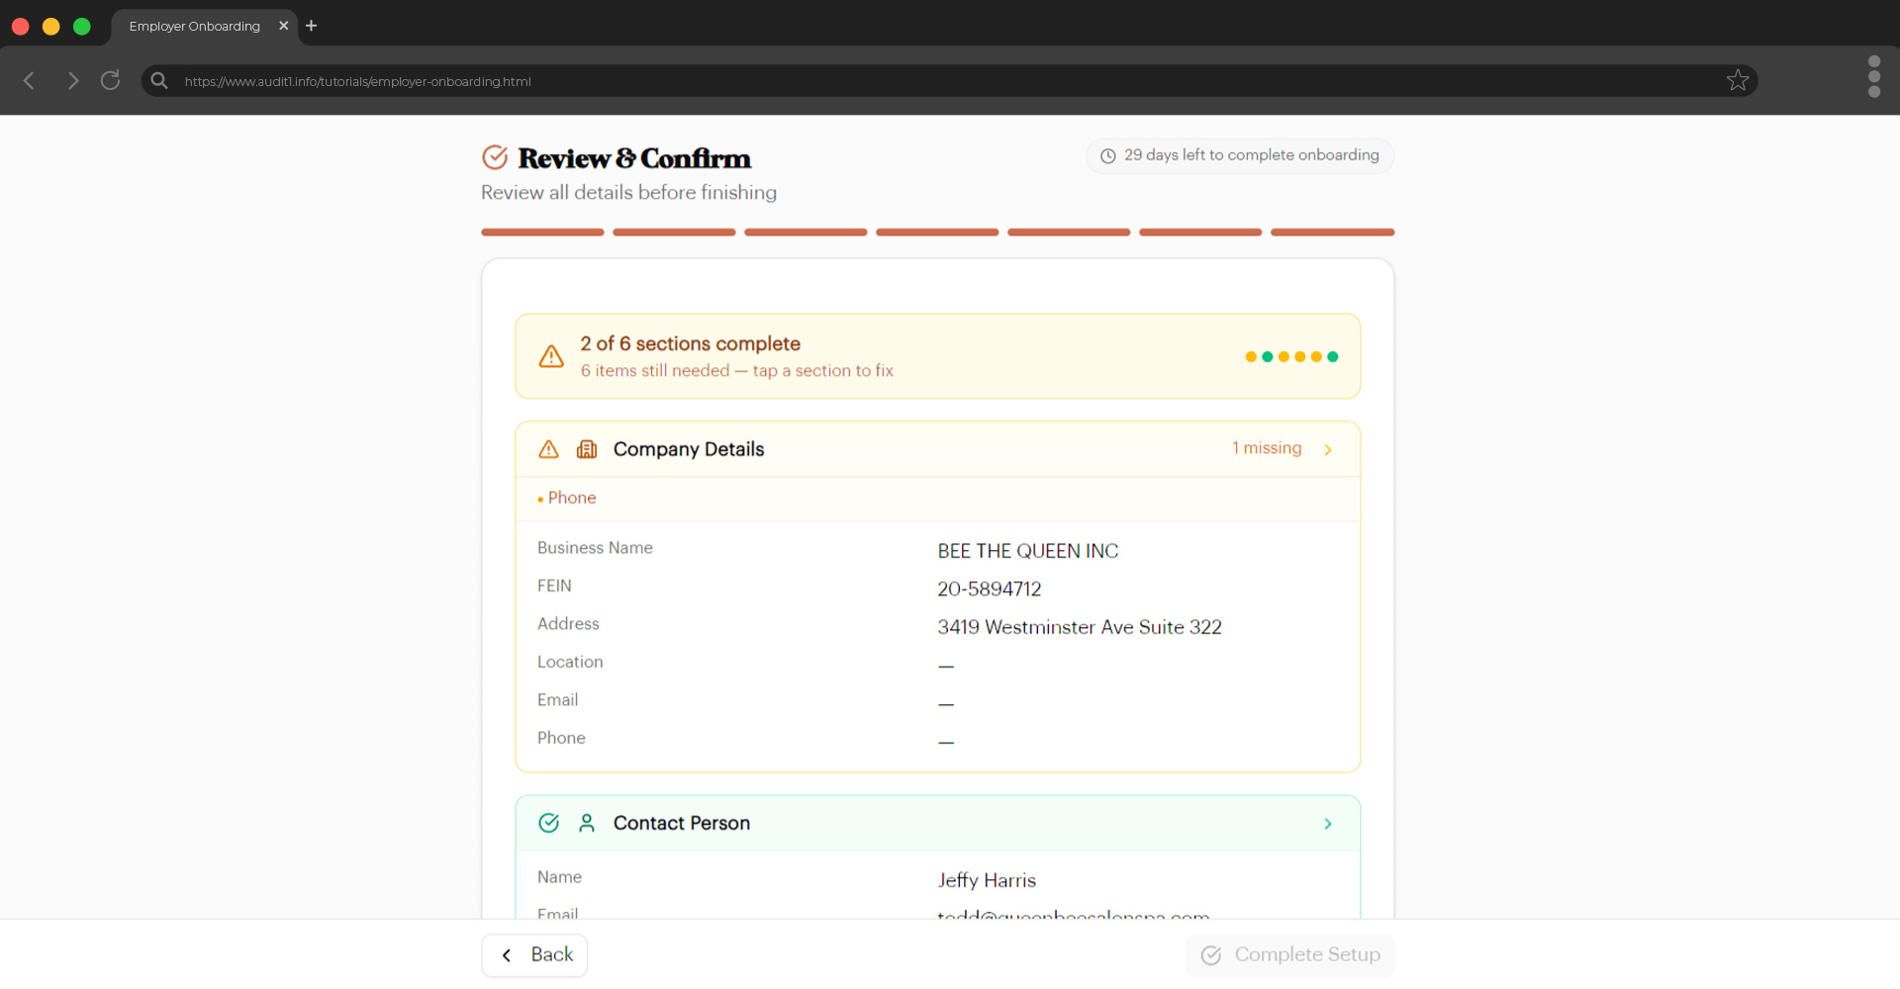Open the Company Details section via its chevron
The image size is (1900, 989).
coord(1329,449)
